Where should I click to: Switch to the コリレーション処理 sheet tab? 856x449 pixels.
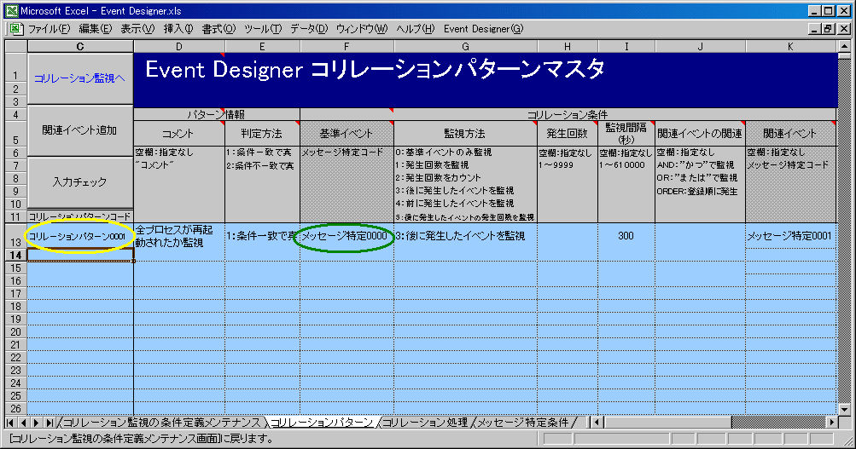424,423
